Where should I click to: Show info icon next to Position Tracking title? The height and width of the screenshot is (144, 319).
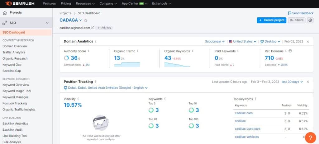[95, 82]
